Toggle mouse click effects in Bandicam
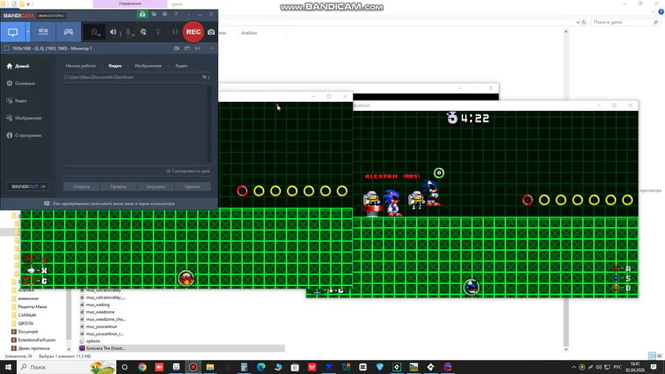665x374 pixels. point(143,33)
